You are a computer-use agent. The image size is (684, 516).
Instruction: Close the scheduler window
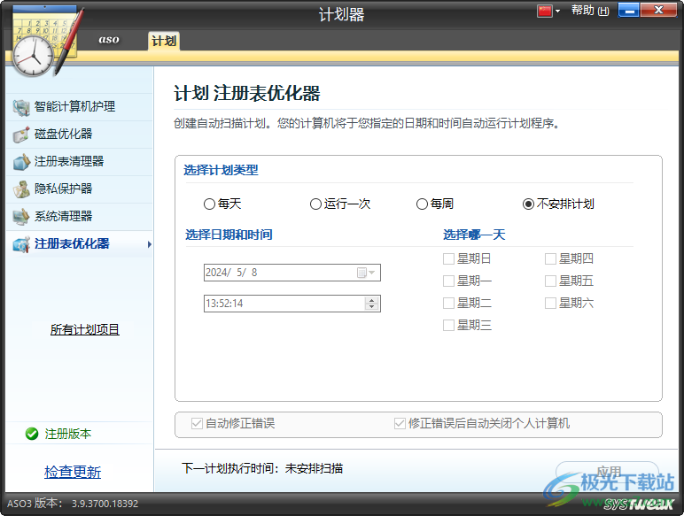[658, 11]
